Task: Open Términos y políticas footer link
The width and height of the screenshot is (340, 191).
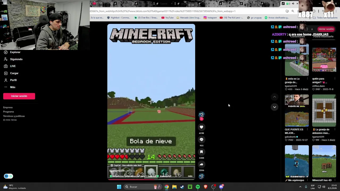Action: (x=14, y=116)
